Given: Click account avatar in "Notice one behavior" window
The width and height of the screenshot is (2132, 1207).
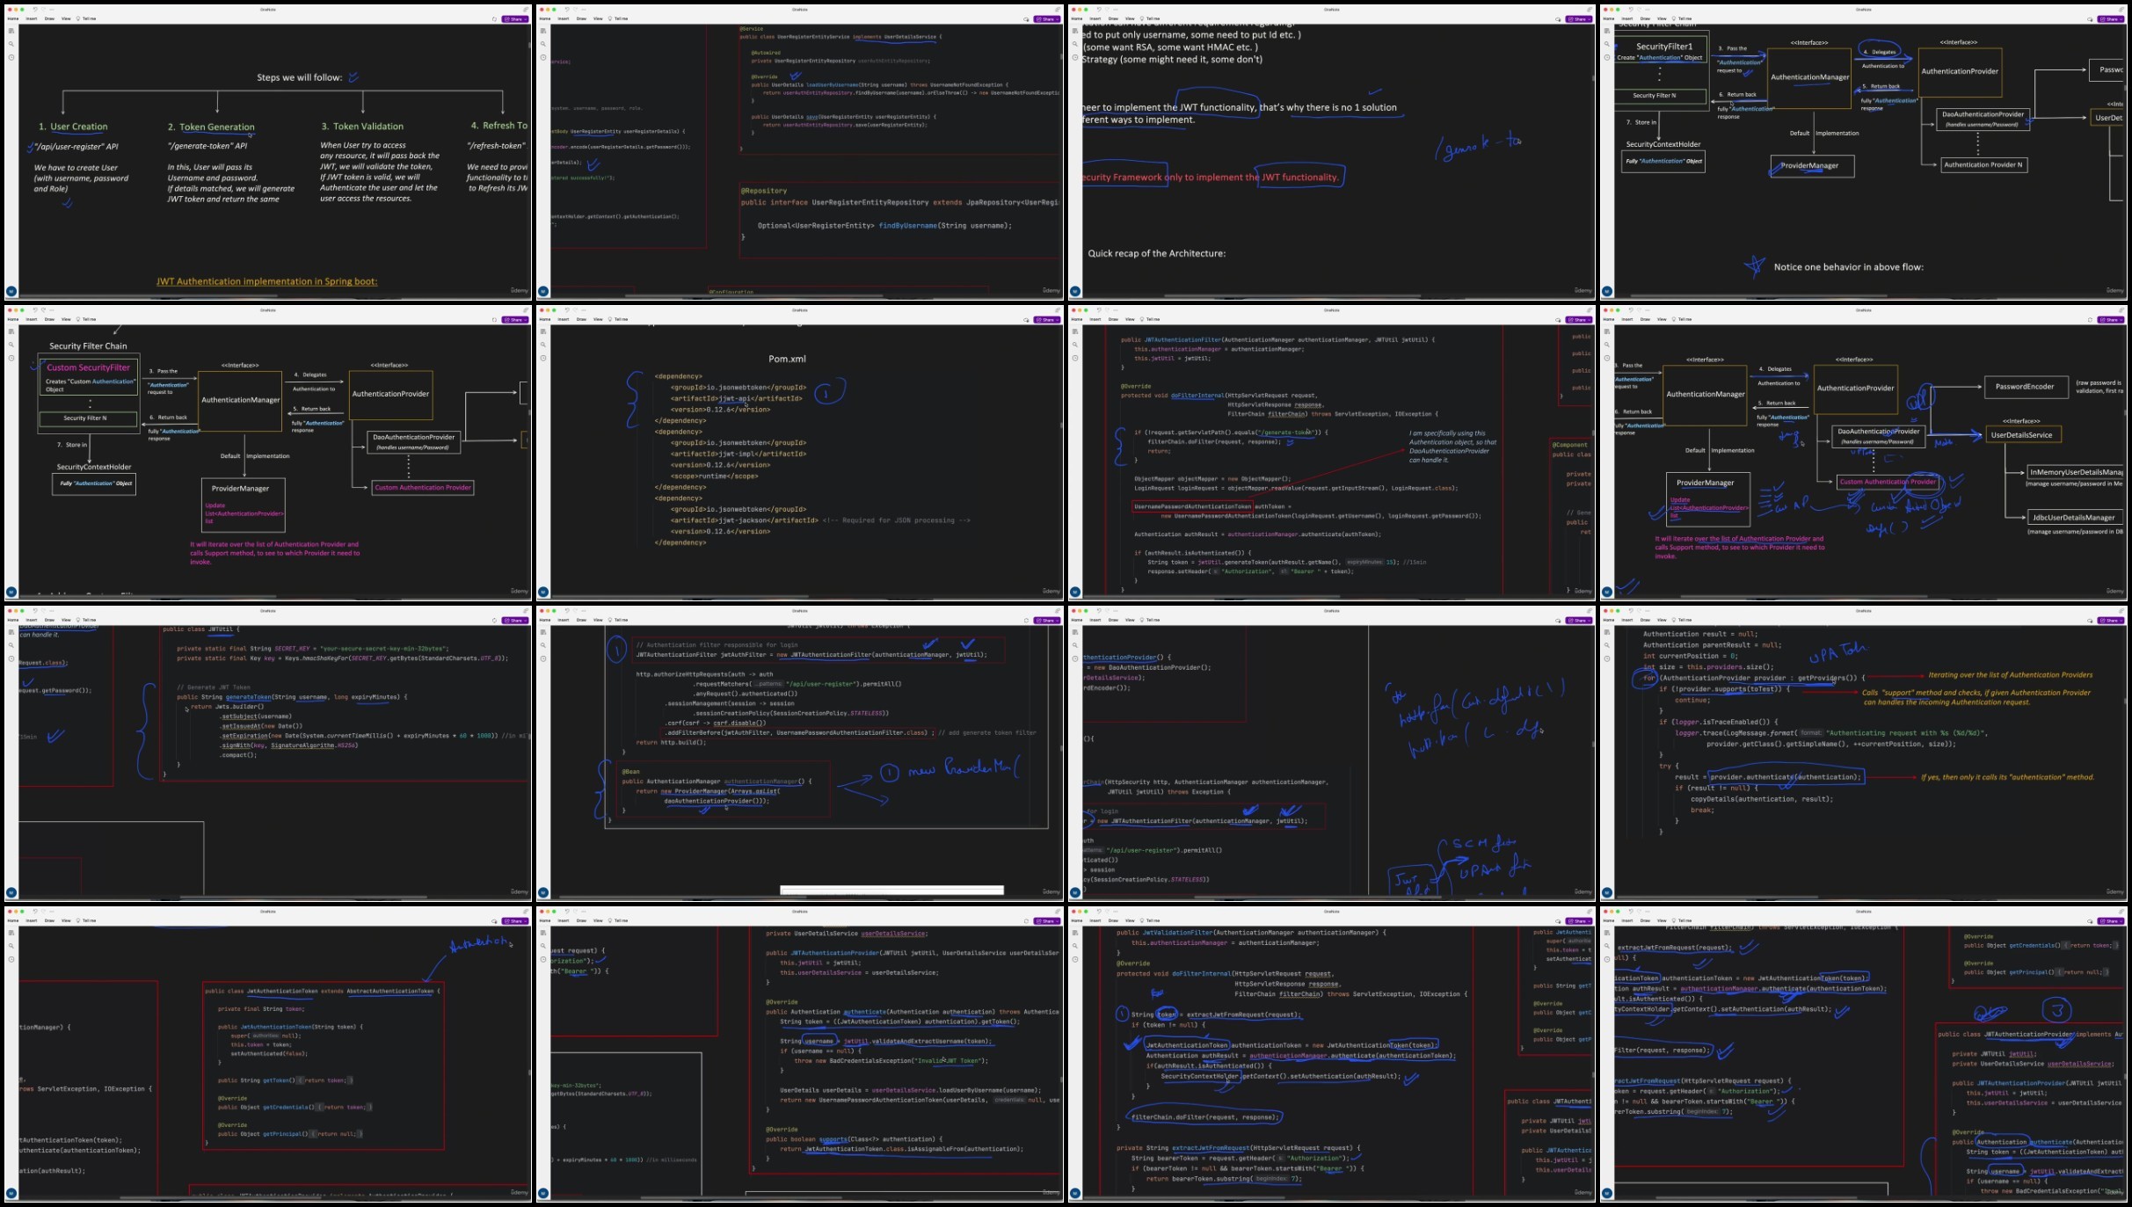Looking at the screenshot, I should [x=1607, y=291].
